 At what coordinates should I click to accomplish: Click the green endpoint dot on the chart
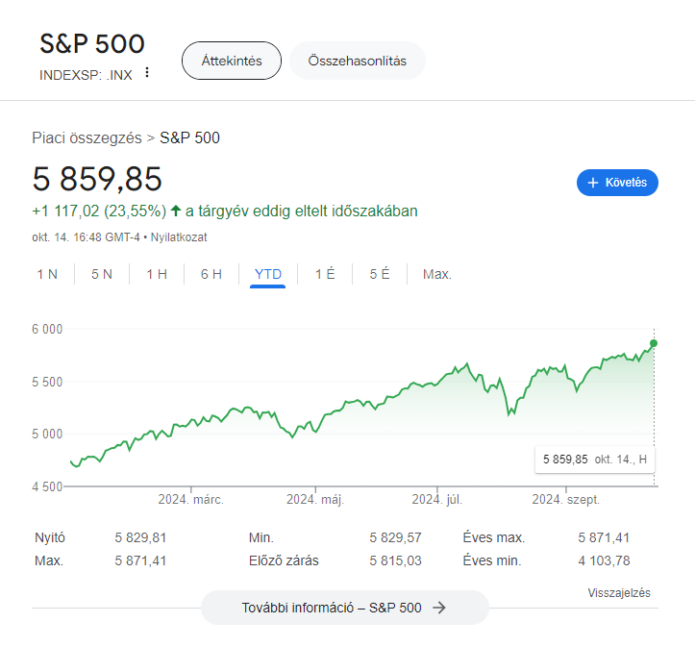click(654, 343)
